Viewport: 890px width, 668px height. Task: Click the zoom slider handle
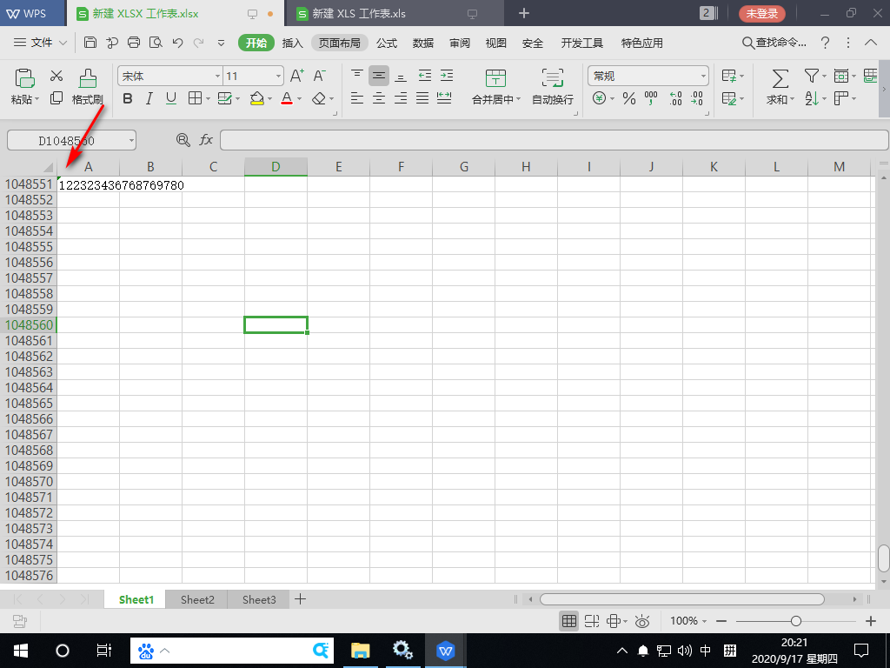click(796, 621)
